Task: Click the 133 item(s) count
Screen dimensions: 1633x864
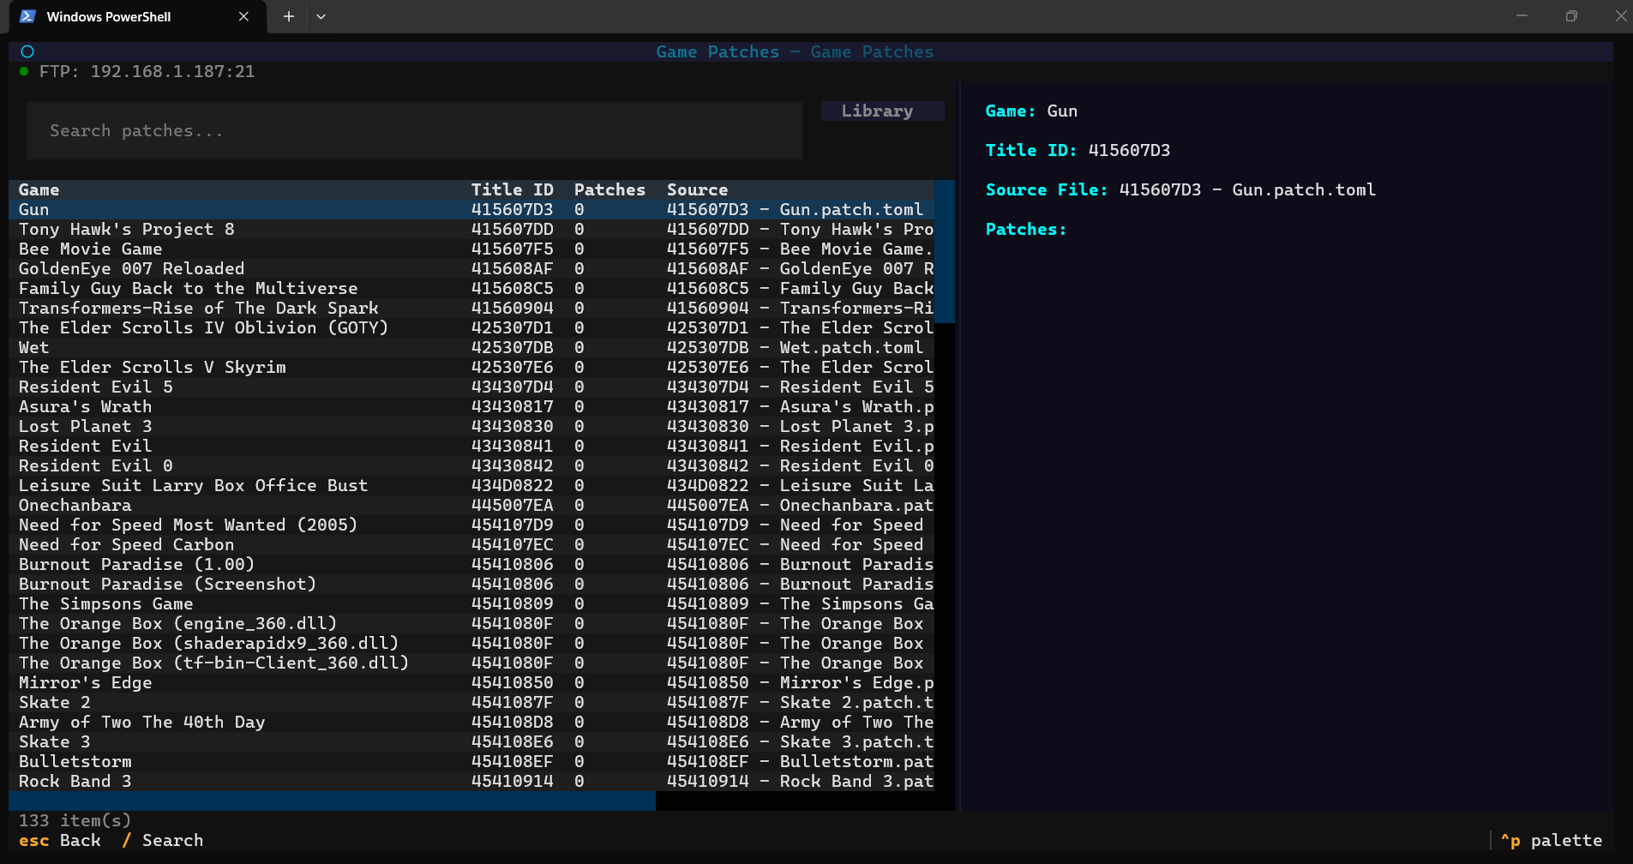Action: 75,820
